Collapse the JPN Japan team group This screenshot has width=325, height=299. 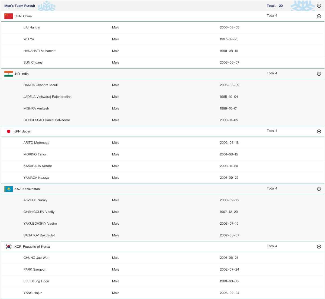point(319,131)
